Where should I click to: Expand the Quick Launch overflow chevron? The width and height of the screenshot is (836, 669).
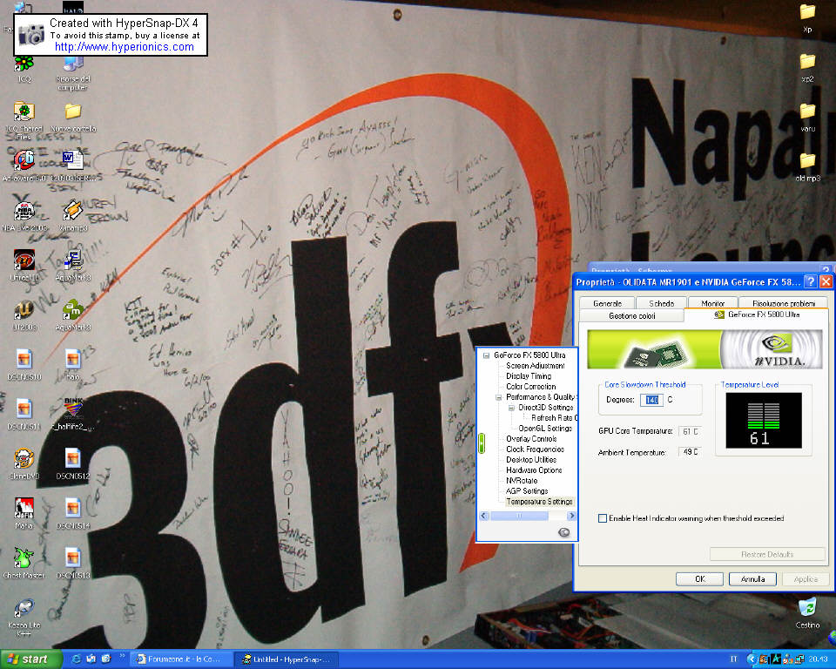[x=122, y=656]
